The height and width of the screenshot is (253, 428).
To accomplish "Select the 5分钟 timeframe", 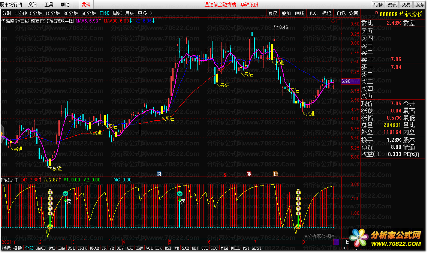I will (36, 13).
